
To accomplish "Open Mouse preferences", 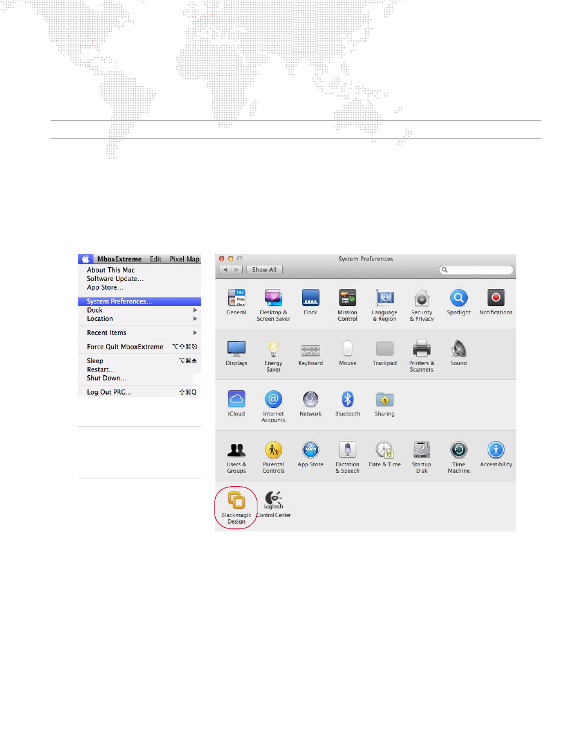I will (x=348, y=353).
